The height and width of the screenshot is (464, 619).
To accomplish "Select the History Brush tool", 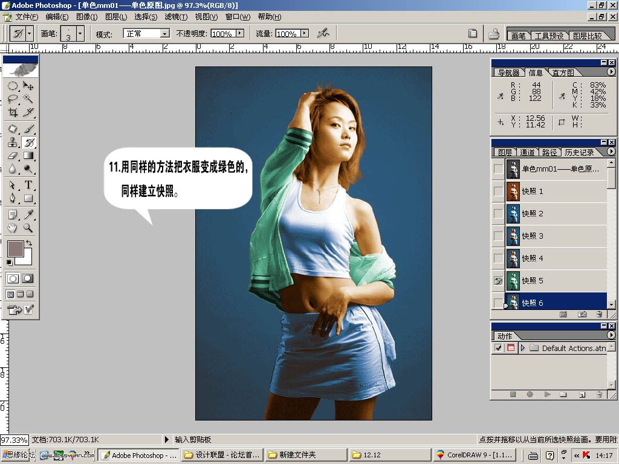I will [x=28, y=143].
